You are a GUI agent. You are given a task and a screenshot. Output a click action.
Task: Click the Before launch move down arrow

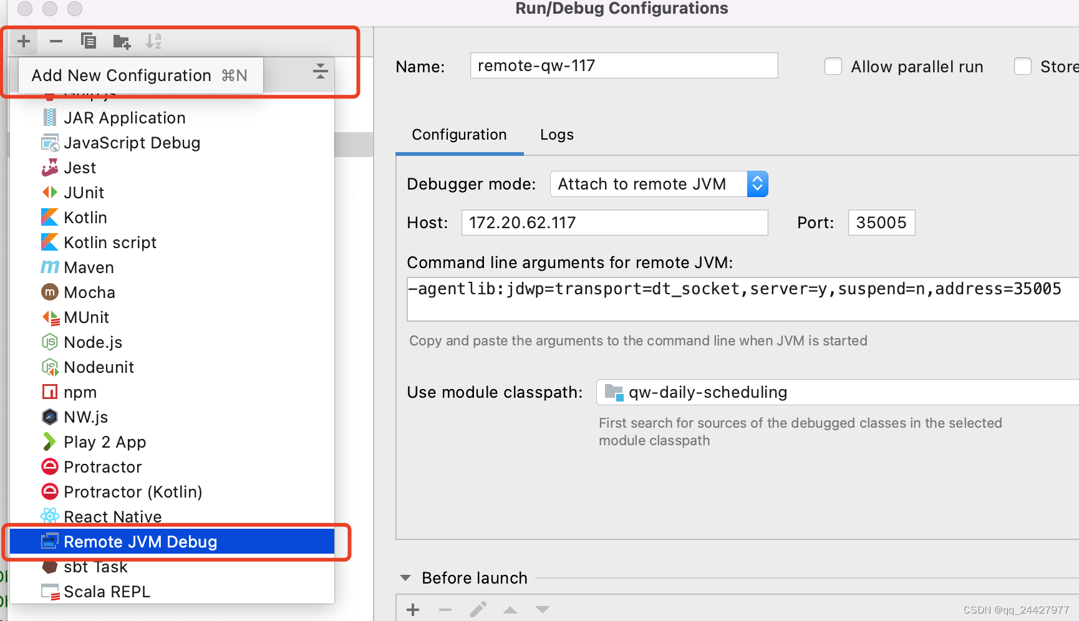pos(543,610)
